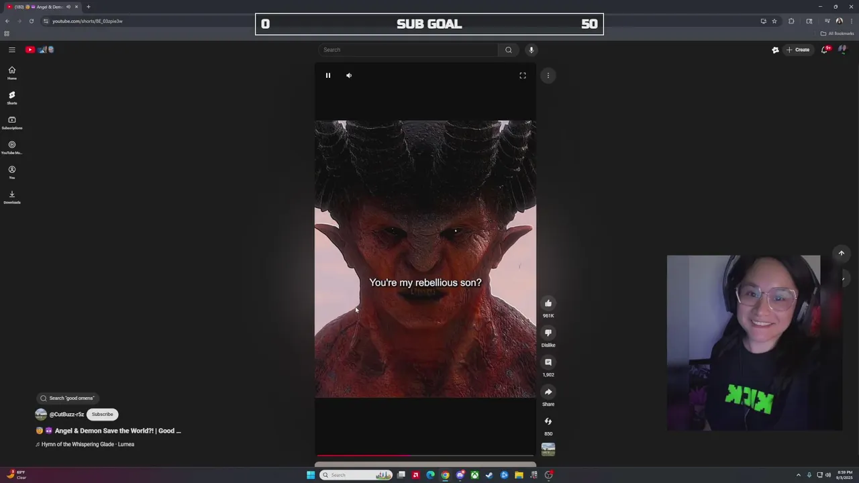Open Shorts in the sidebar

[x=12, y=98]
